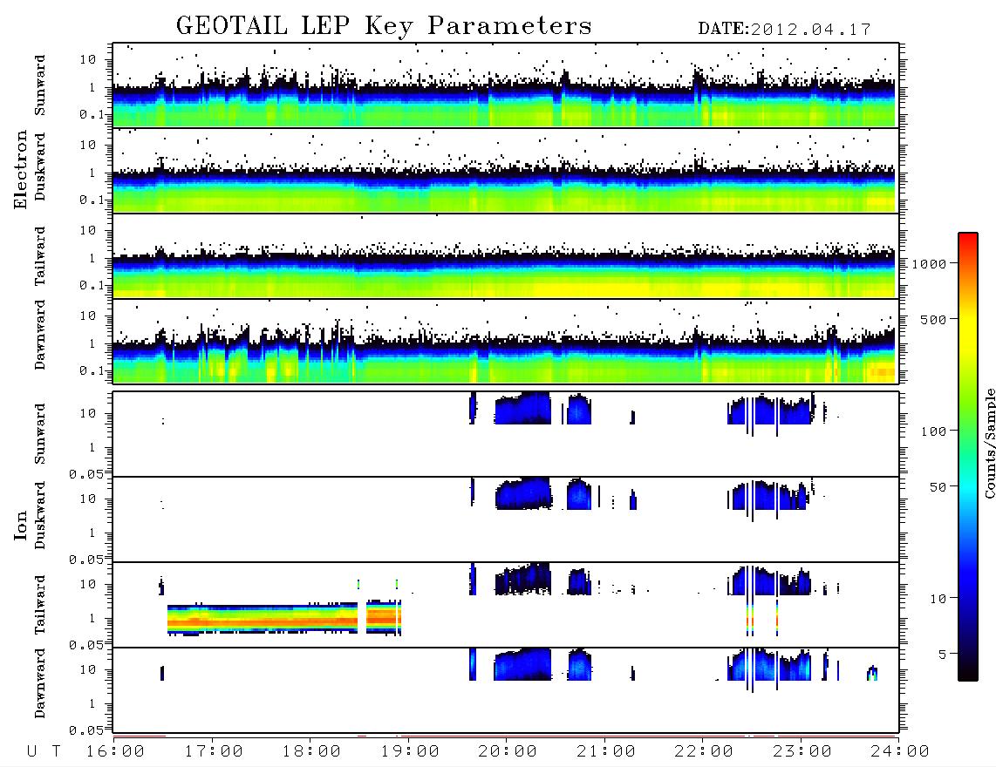
Task: Select the 21:00 time tick label
Action: (606, 751)
